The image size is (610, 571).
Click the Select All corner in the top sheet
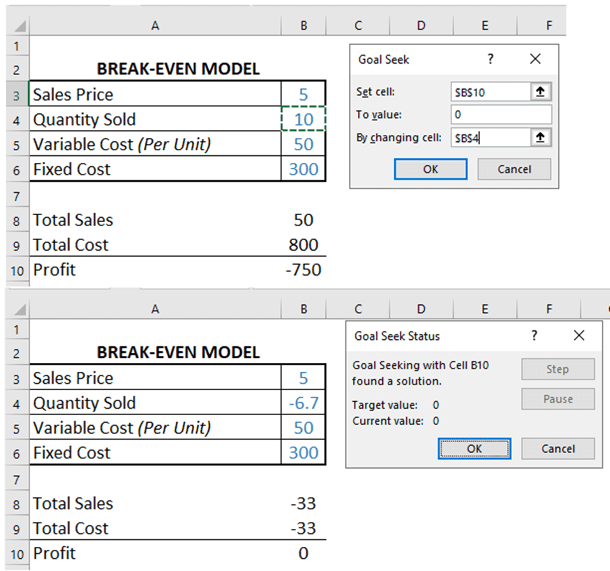(x=18, y=25)
